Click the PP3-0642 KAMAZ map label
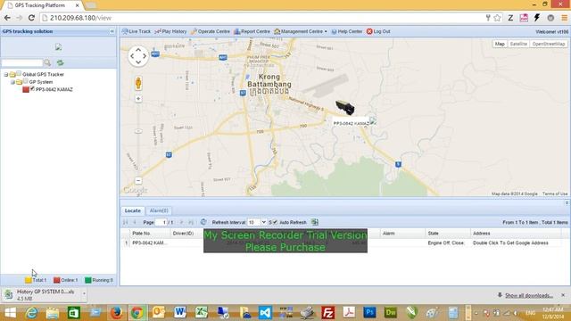571x321 pixels. tap(352, 124)
